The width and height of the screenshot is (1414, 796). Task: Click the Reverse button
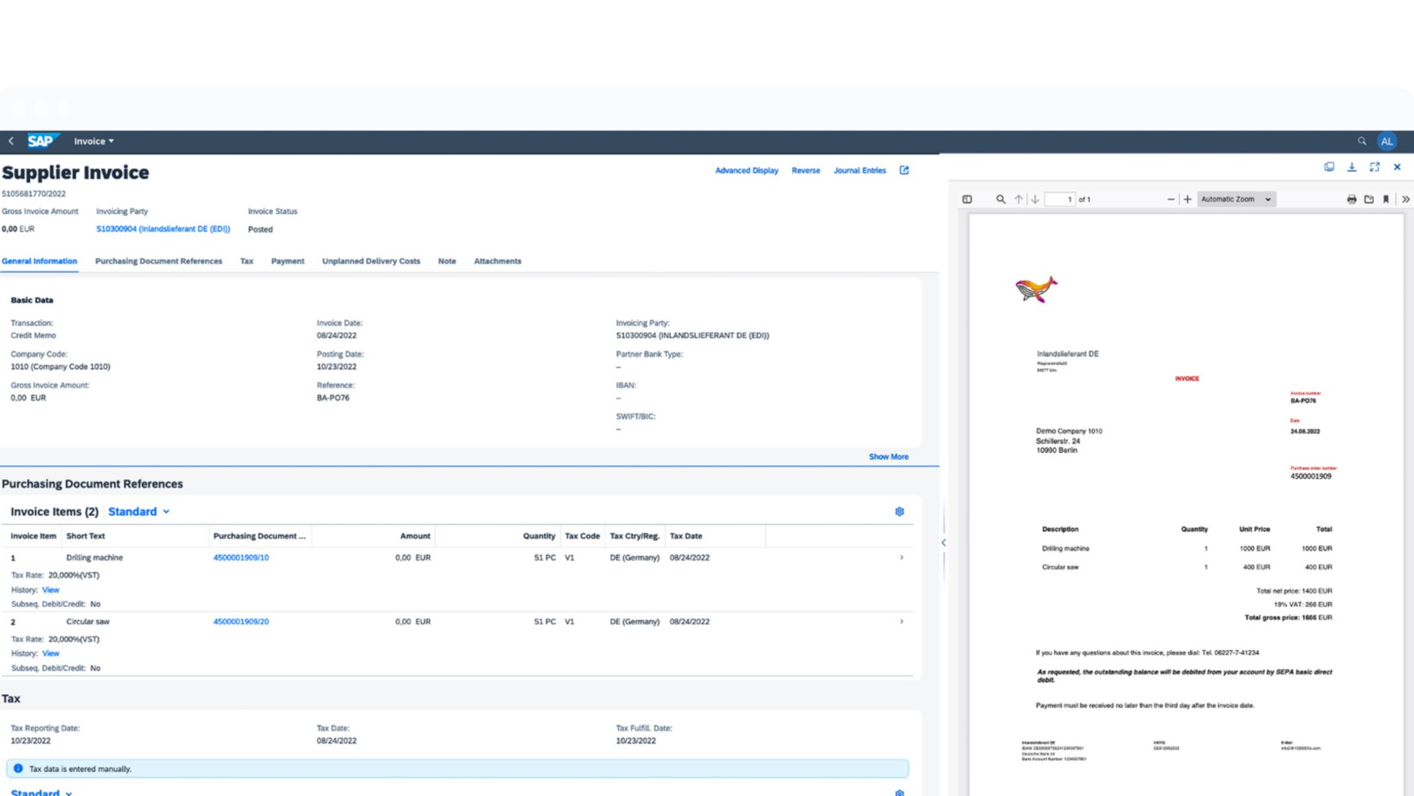pos(805,171)
